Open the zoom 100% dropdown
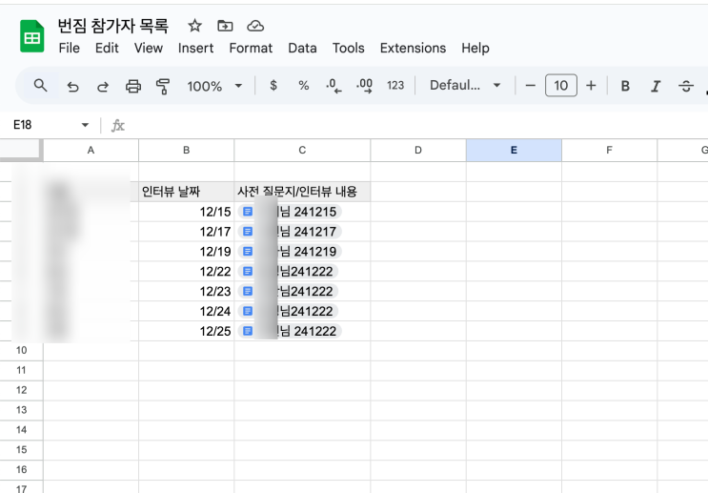The image size is (708, 493). pos(214,86)
